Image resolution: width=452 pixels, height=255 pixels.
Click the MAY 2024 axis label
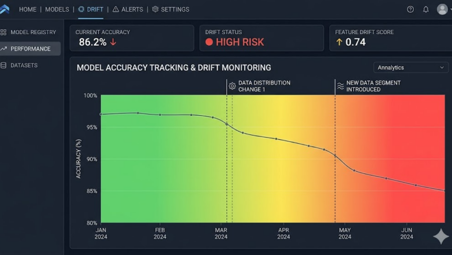click(345, 234)
